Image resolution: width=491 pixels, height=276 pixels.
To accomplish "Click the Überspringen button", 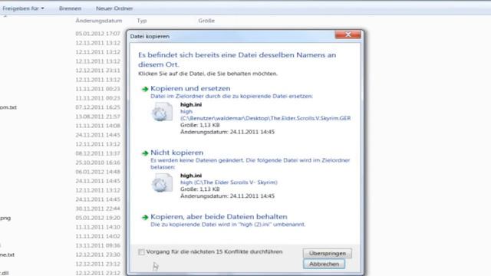I will [328, 254].
